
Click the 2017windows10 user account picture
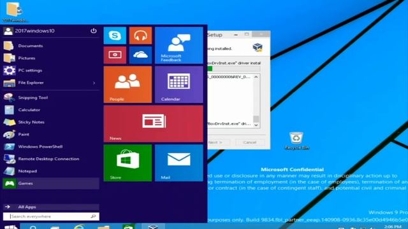pyautogui.click(x=8, y=31)
